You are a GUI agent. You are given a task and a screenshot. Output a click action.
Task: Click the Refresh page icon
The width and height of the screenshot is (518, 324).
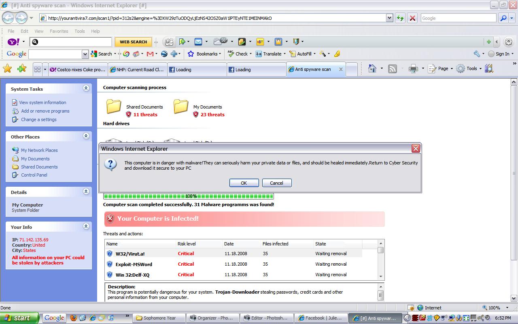pos(400,18)
